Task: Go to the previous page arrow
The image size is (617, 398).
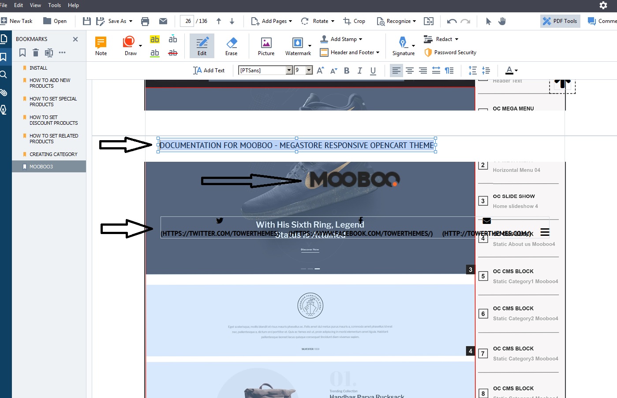Action: pos(219,21)
